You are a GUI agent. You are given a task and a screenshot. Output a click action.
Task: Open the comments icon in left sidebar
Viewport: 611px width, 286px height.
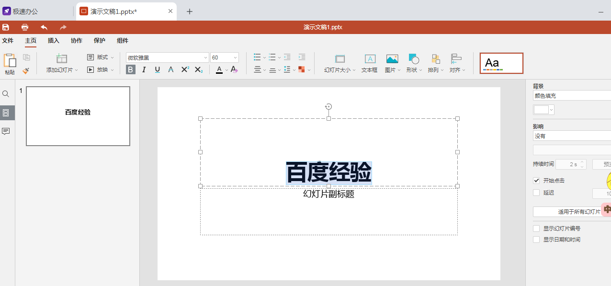(x=6, y=131)
